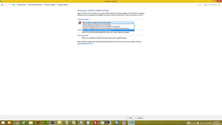Open Microsoft Excel from the taskbar
Viewport: 222px width, 125px height.
[x=74, y=123]
